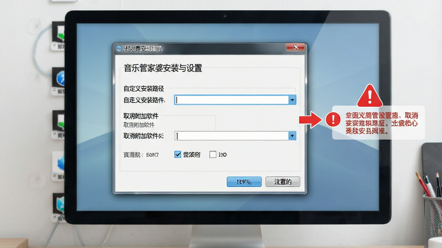Tick the empty checkbox beside the checked one
This screenshot has height=248, width=442.
click(x=213, y=155)
